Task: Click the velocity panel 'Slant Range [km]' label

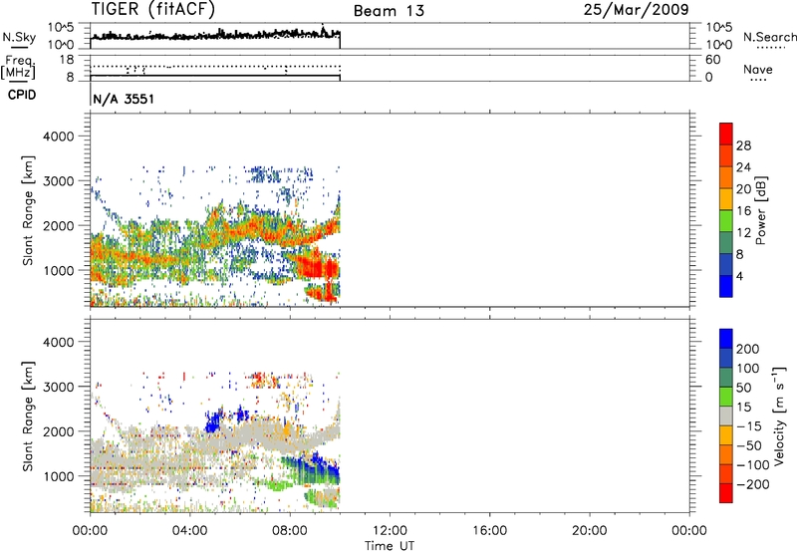Action: click(x=28, y=416)
